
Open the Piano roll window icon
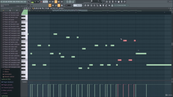click(88, 5)
